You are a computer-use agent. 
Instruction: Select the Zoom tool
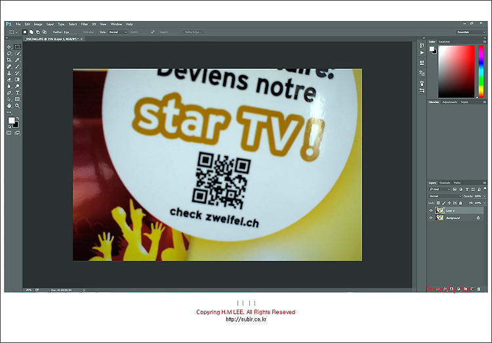pos(17,106)
